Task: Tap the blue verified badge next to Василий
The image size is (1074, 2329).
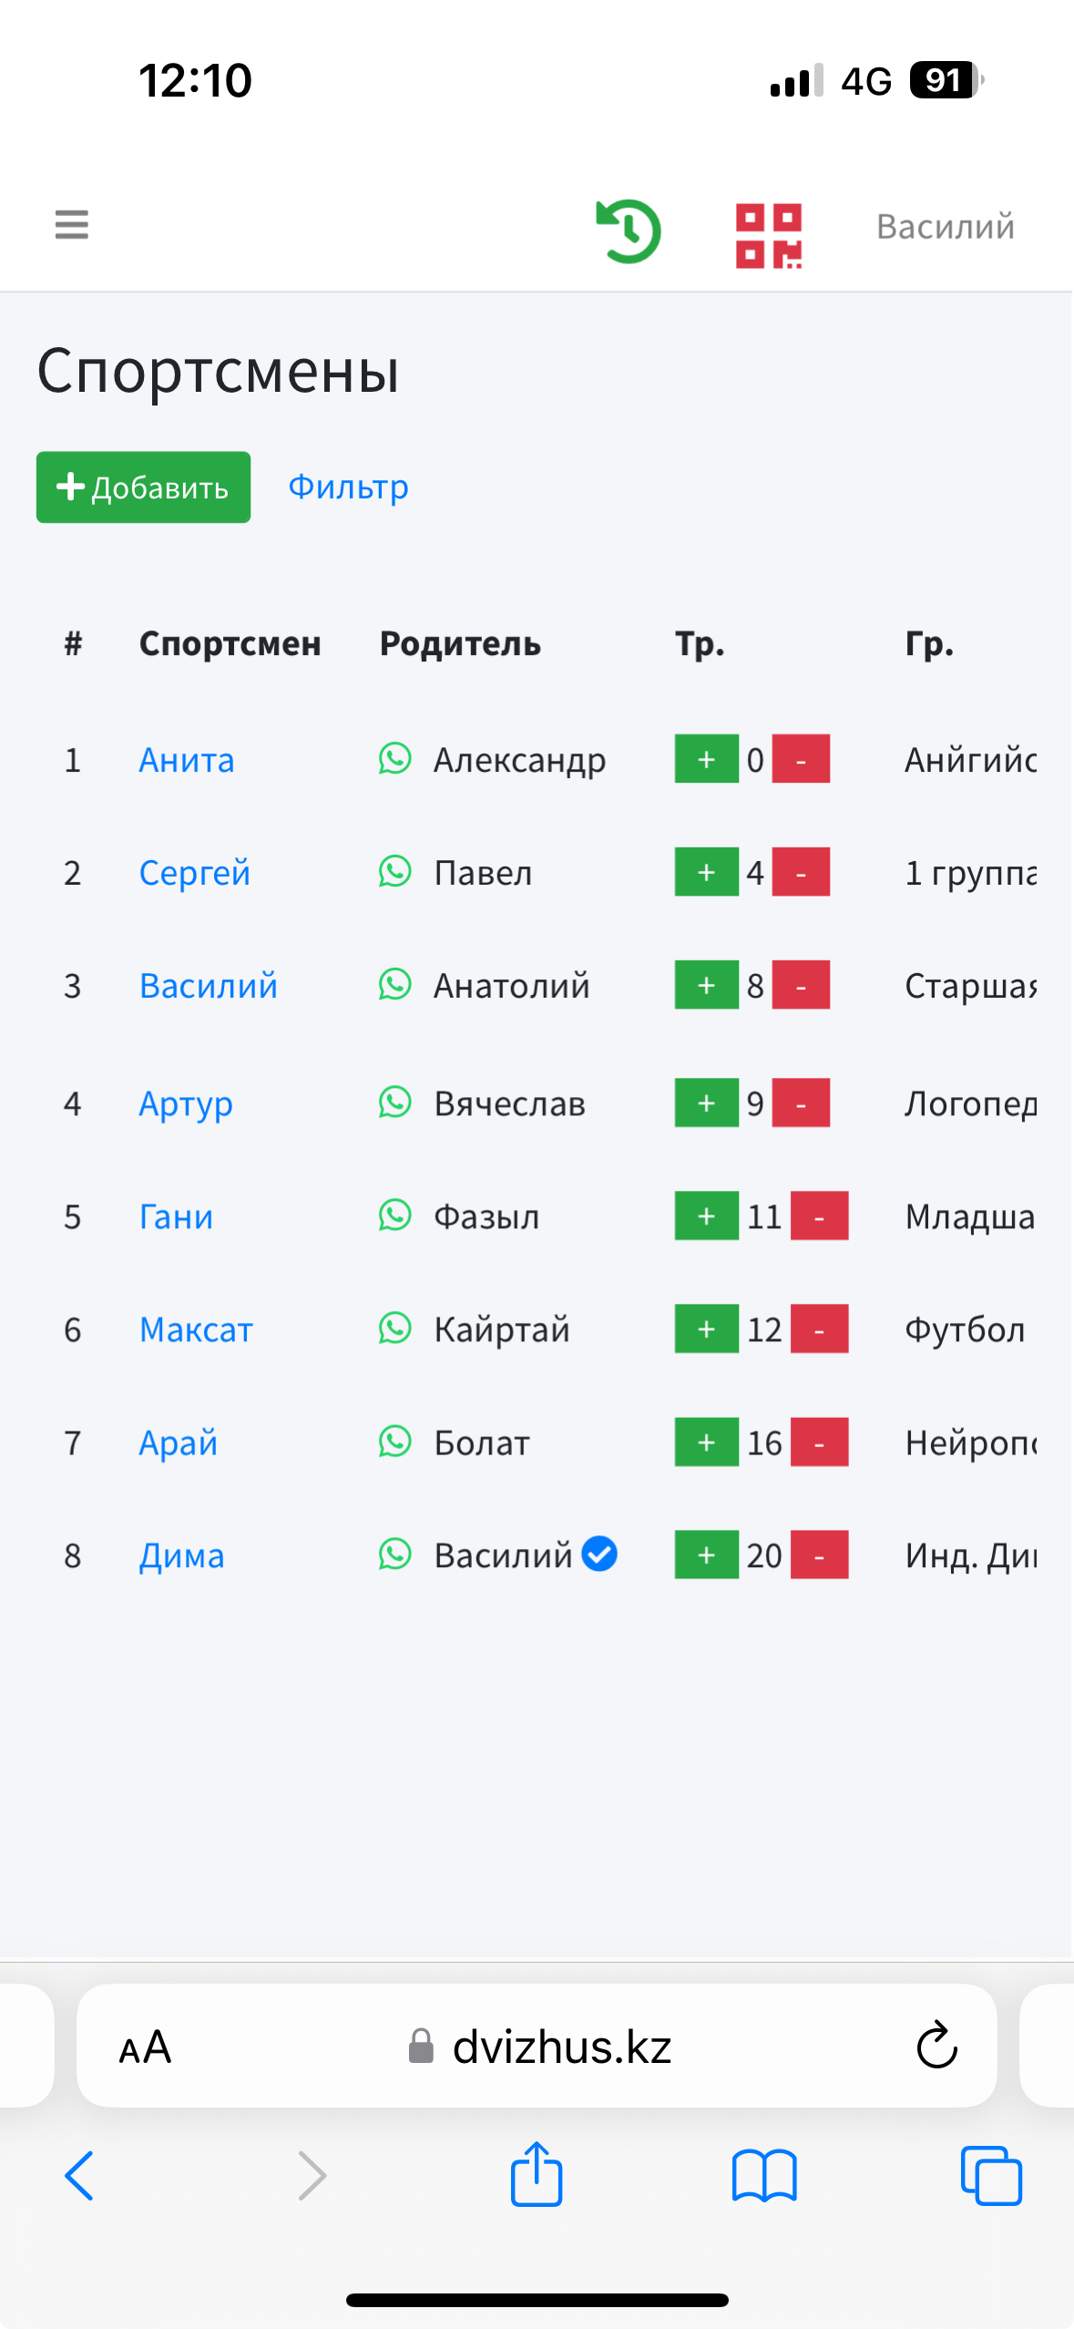Action: point(599,1554)
